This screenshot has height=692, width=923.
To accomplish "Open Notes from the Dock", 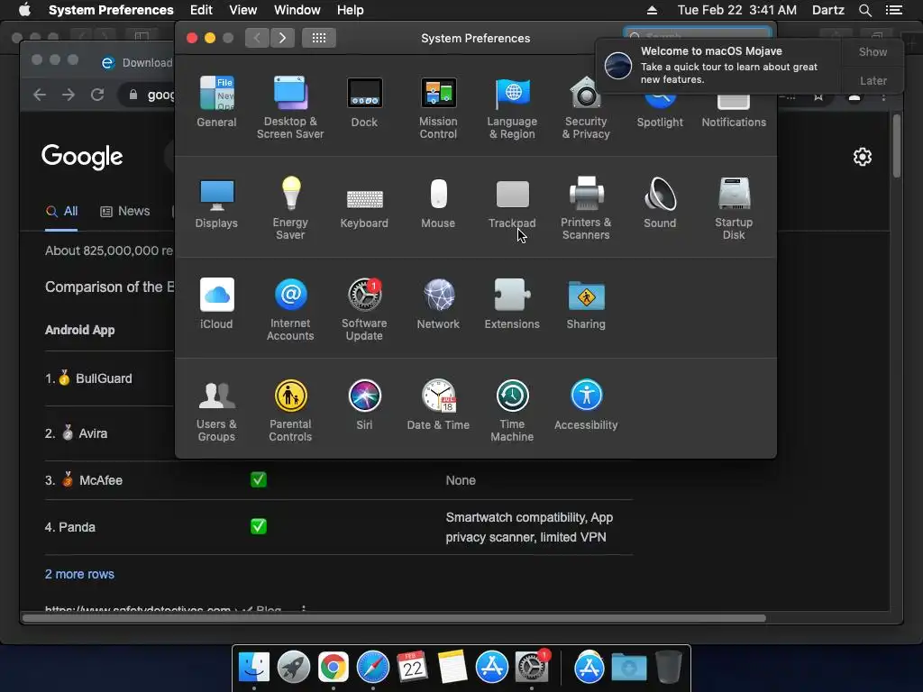I will point(452,667).
